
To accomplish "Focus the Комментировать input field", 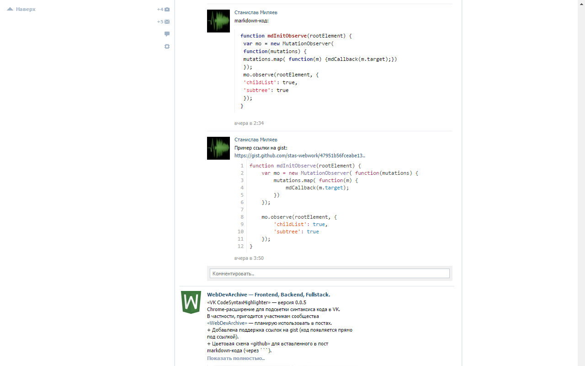I will [x=330, y=273].
